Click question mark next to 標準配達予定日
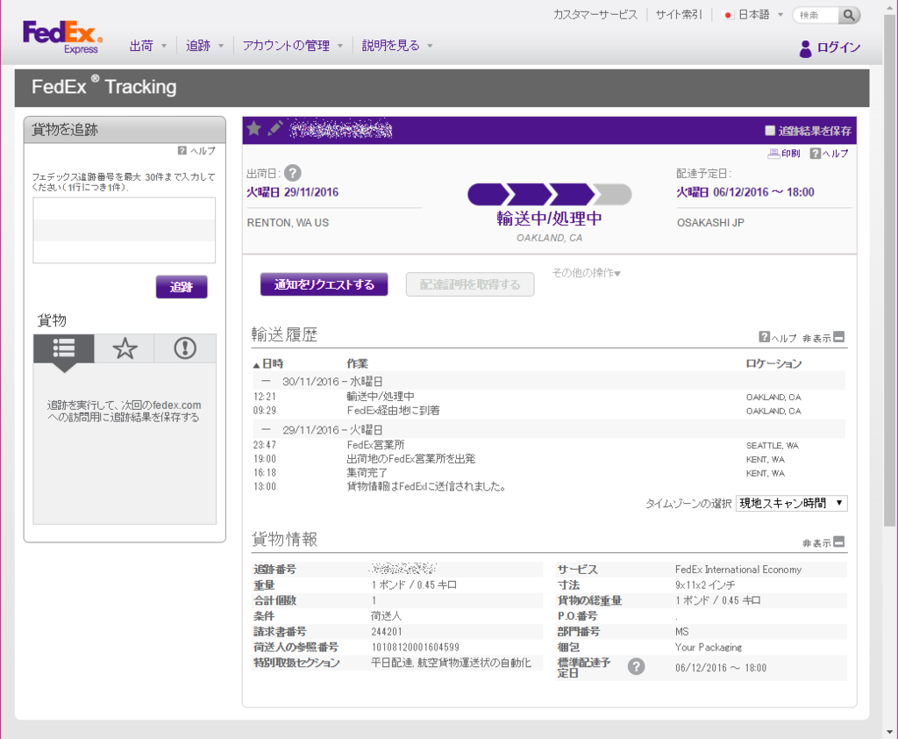Viewport: 898px width, 739px height. [x=637, y=666]
